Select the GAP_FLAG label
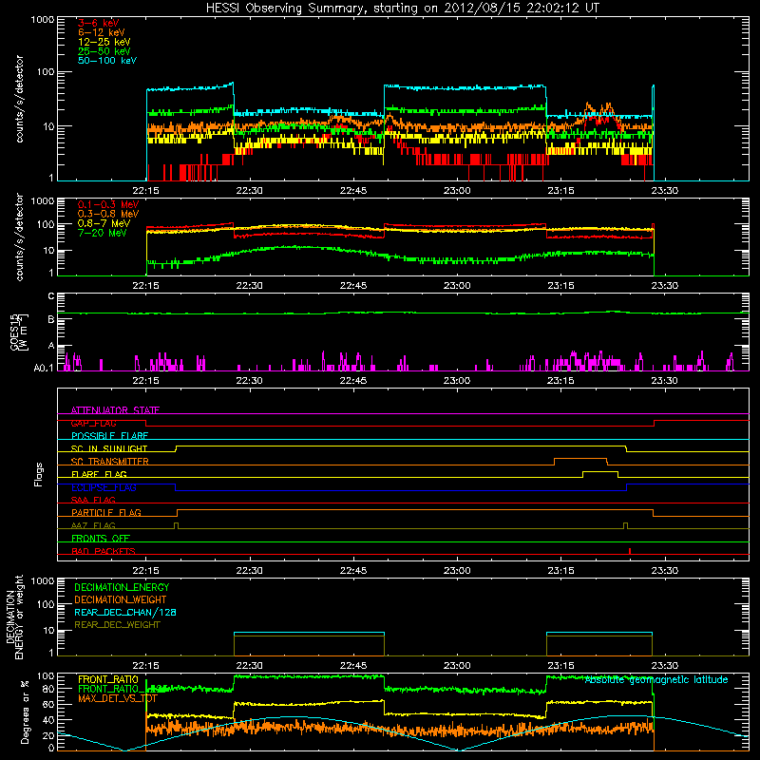 pyautogui.click(x=93, y=423)
